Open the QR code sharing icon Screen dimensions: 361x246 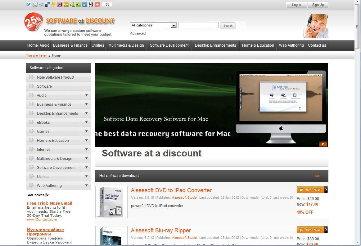pyautogui.click(x=90, y=4)
